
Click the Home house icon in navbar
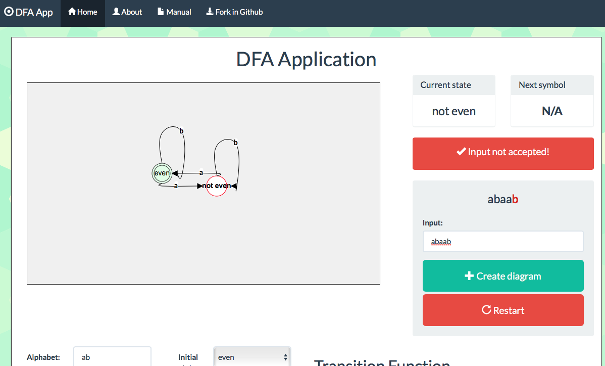pos(72,12)
